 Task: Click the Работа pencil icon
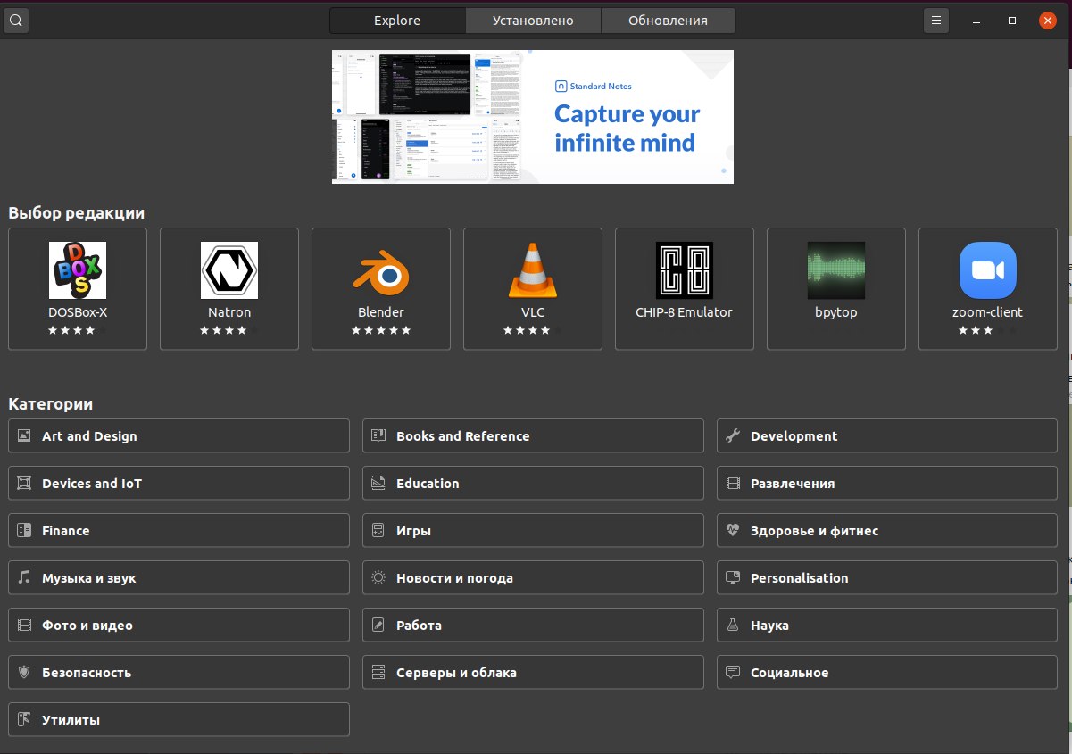pos(378,626)
